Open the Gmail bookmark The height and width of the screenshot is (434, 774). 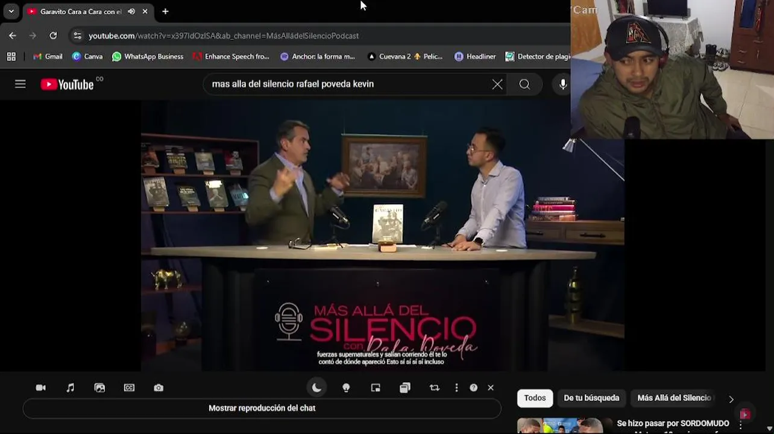[48, 56]
